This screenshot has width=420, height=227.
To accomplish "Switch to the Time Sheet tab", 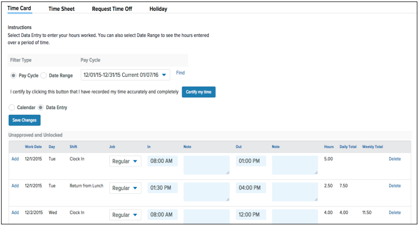I will coord(62,9).
